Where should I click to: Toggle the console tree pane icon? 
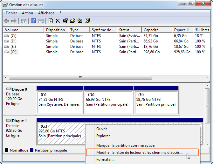click(24, 21)
